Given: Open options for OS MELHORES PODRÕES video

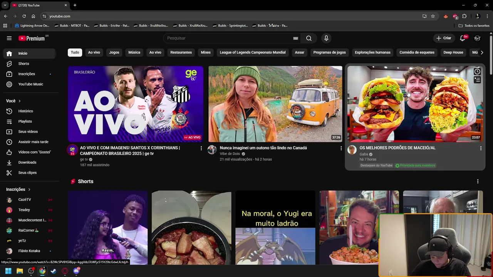Looking at the screenshot, I should (481, 148).
